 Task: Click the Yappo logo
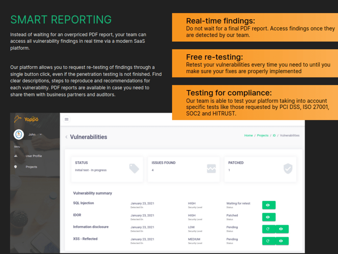pos(28,119)
